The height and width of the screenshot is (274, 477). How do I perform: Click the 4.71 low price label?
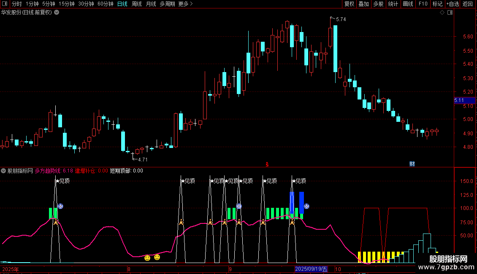pyautogui.click(x=143, y=159)
